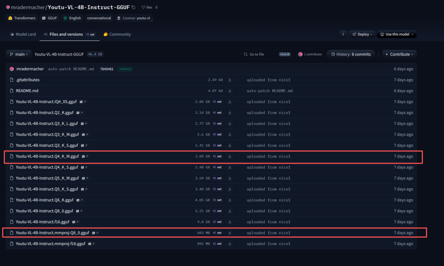This screenshot has height=266, width=444.
Task: Open uploaded from nico1 commit on Q6_K.gguf row
Action: click(x=268, y=200)
